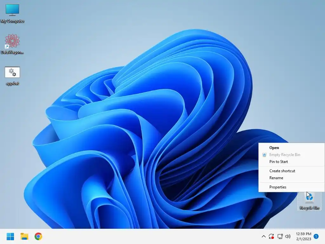Viewport: 325px width, 244px height.
Task: Open File Explorer from the taskbar
Action: click(24, 236)
